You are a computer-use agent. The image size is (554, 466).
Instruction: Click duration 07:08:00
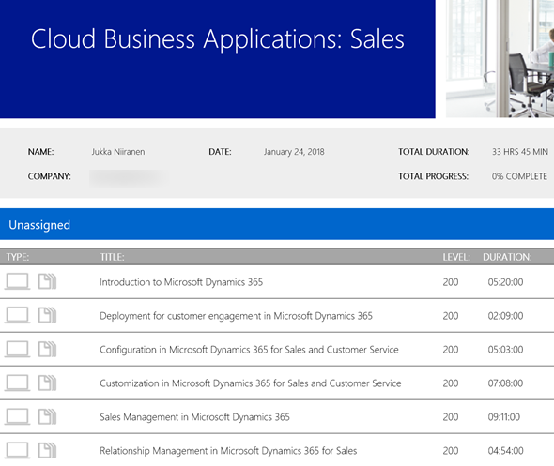coord(505,383)
